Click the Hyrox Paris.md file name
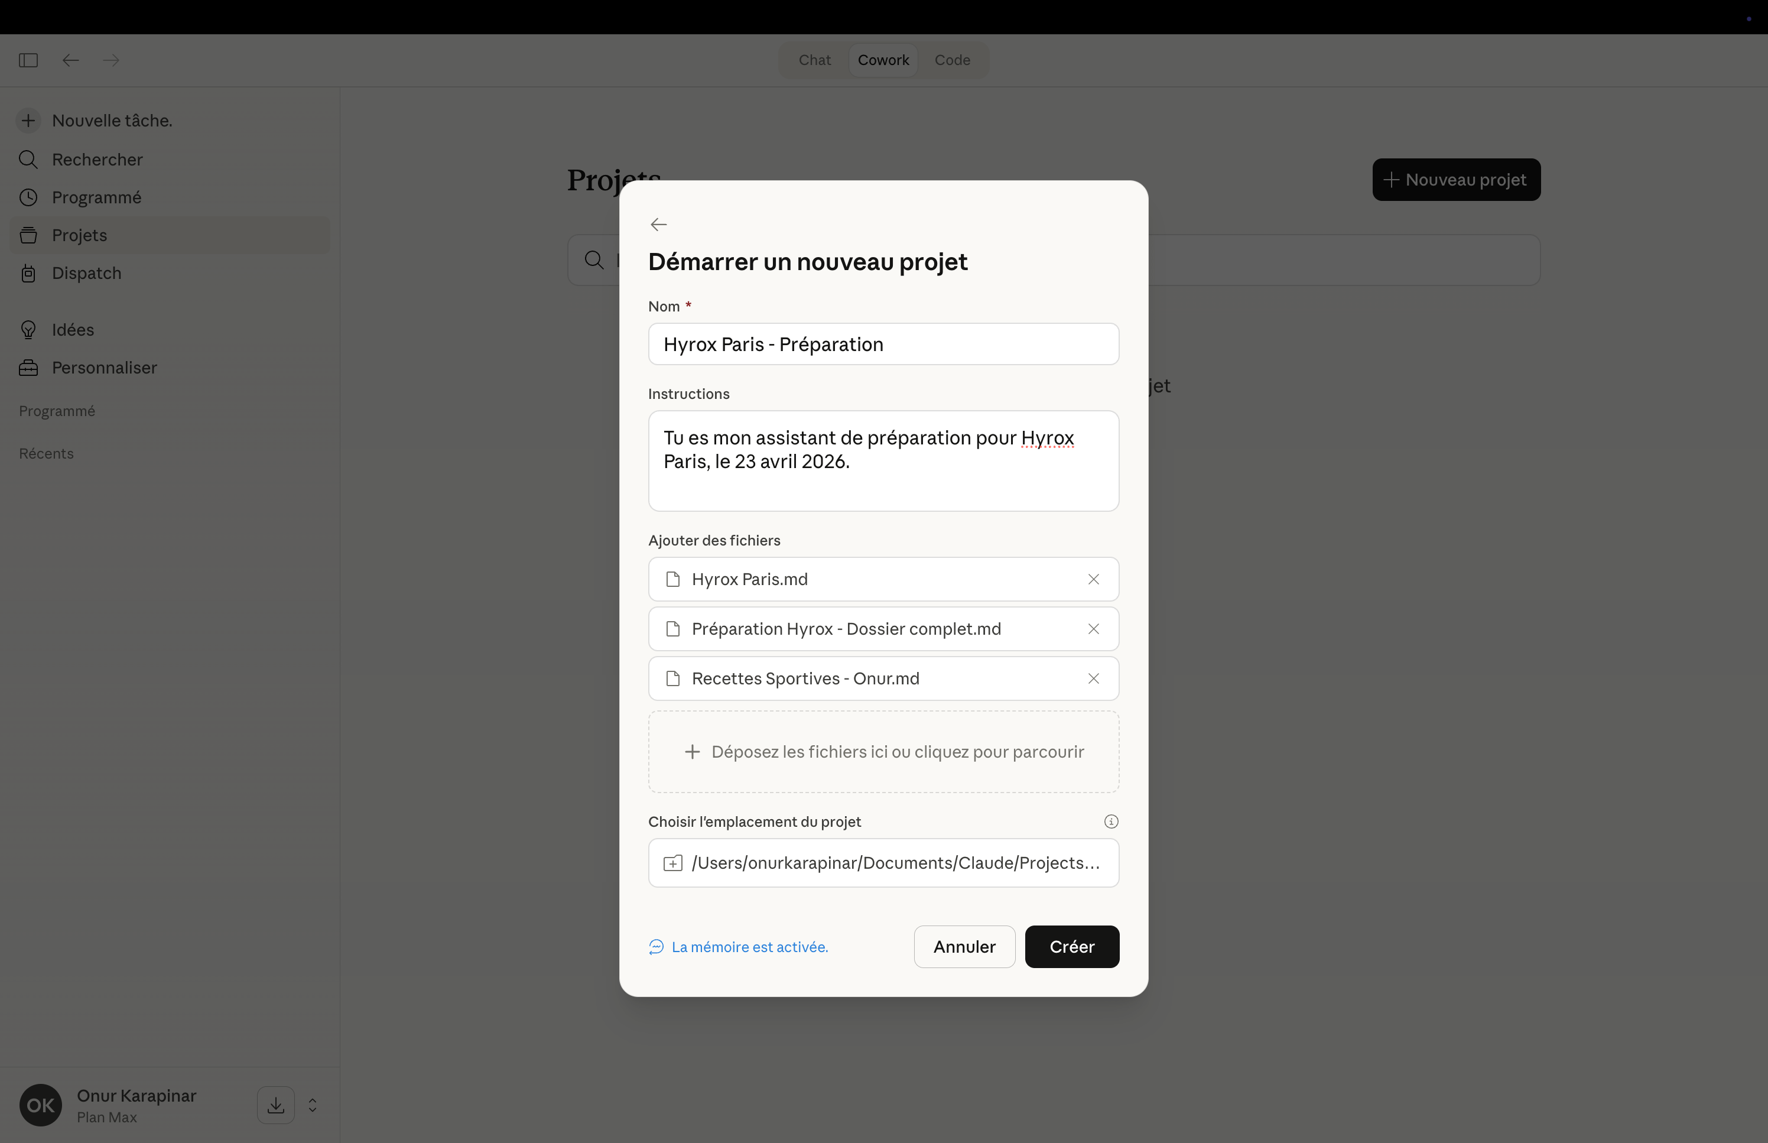This screenshot has height=1143, width=1768. pos(749,579)
